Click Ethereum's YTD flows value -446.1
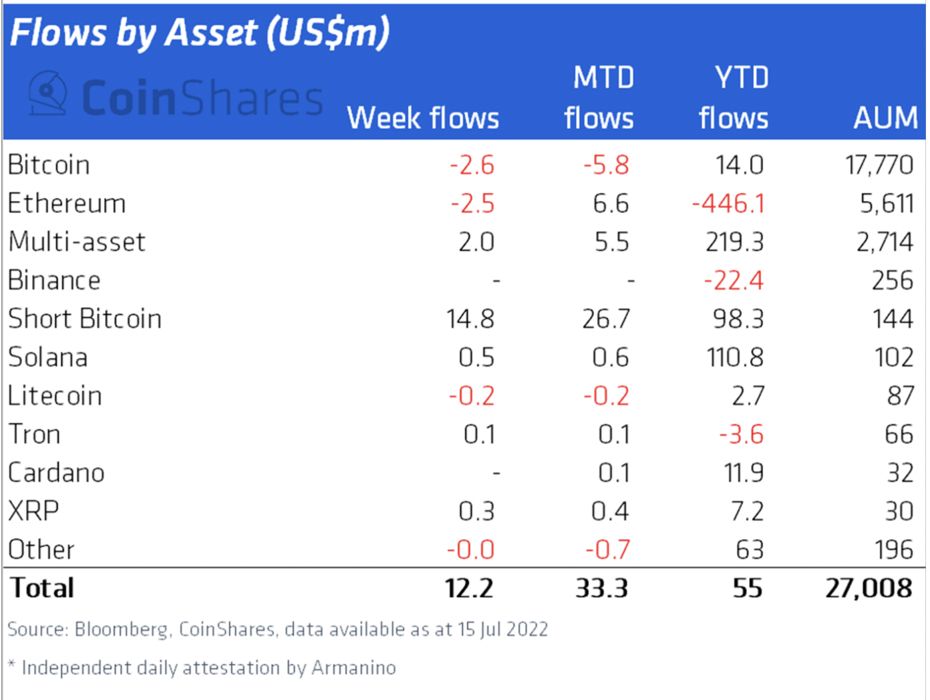The height and width of the screenshot is (700, 930). pyautogui.click(x=728, y=204)
